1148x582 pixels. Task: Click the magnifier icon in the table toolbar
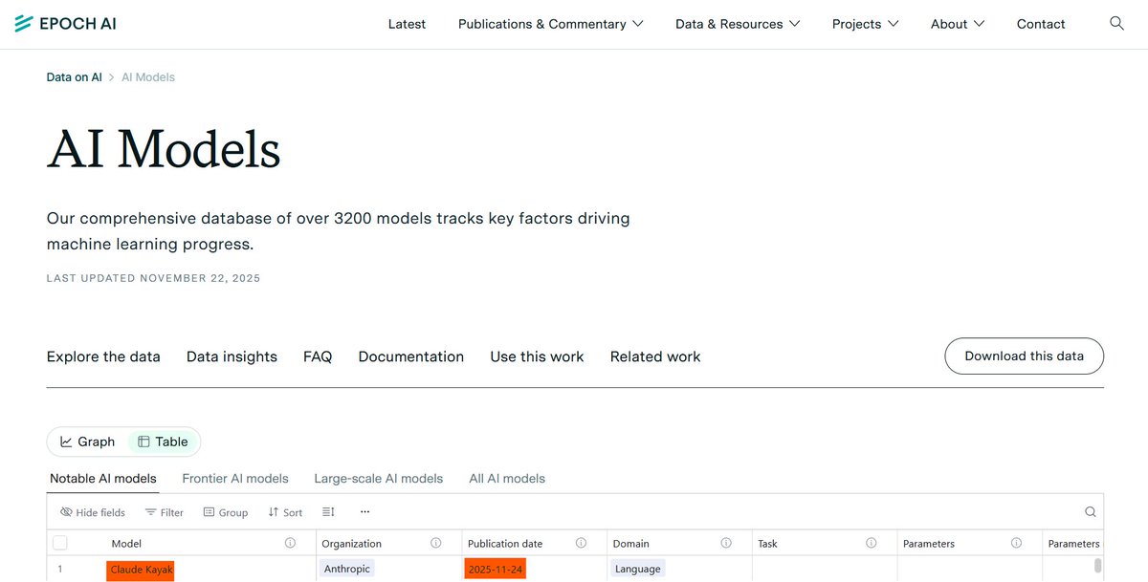coord(1091,512)
